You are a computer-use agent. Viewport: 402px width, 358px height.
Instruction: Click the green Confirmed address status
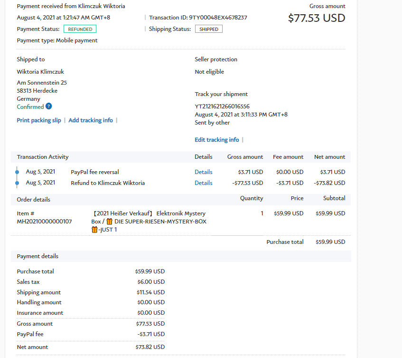click(30, 107)
